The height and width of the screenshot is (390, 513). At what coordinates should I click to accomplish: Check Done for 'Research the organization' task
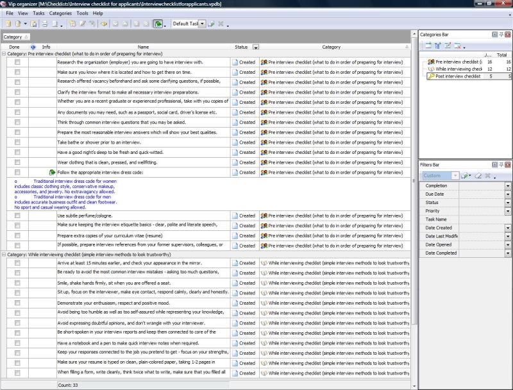(x=17, y=63)
